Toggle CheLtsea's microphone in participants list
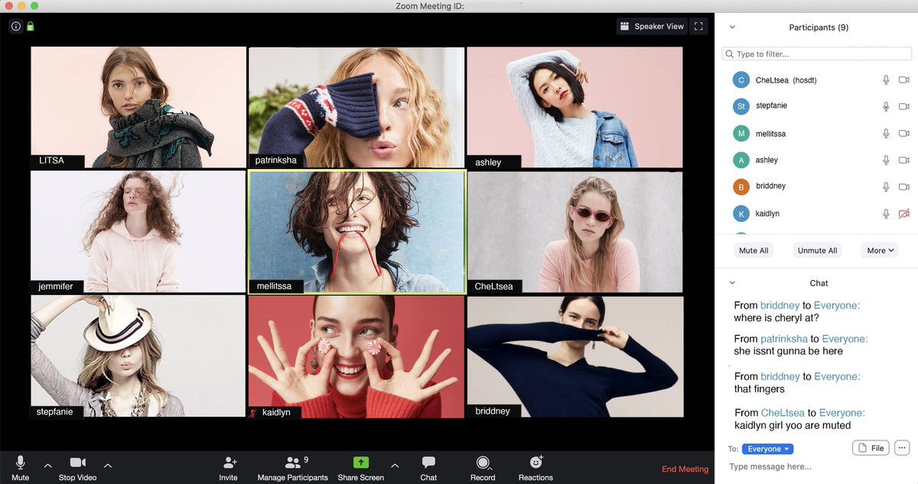The height and width of the screenshot is (484, 918). click(x=886, y=80)
